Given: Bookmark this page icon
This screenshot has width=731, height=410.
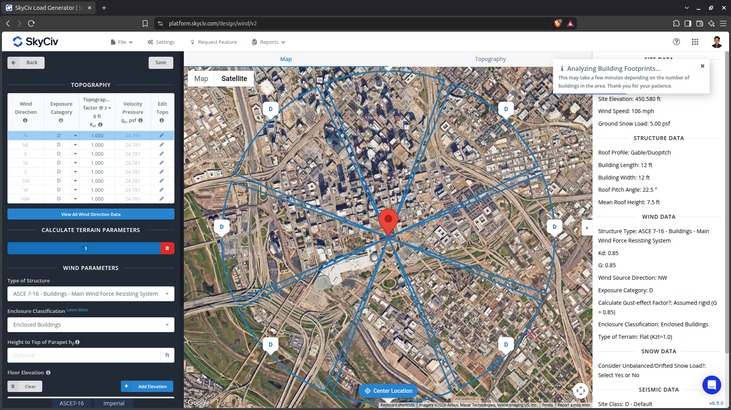Looking at the screenshot, I should (145, 23).
